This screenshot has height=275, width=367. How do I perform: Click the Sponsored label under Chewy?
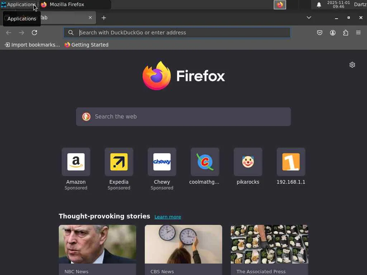(162, 188)
